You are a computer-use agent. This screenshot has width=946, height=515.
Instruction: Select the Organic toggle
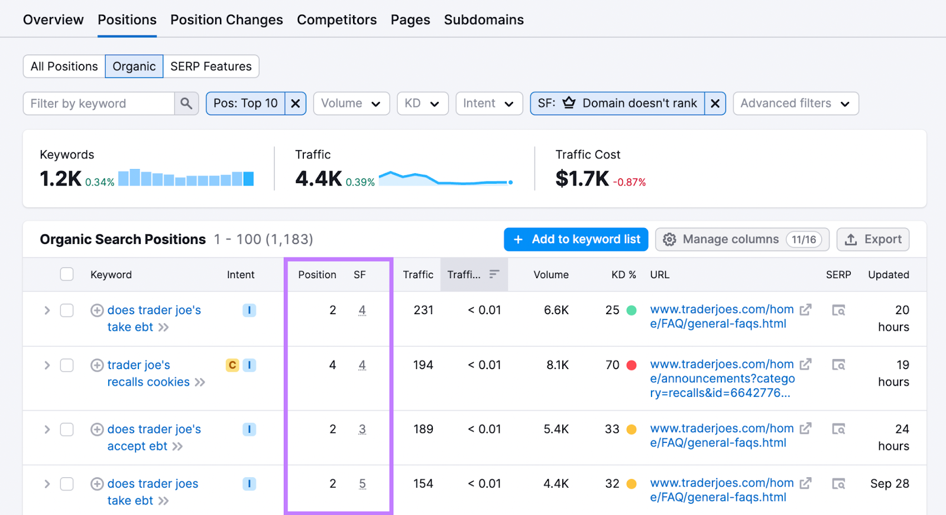[134, 66]
